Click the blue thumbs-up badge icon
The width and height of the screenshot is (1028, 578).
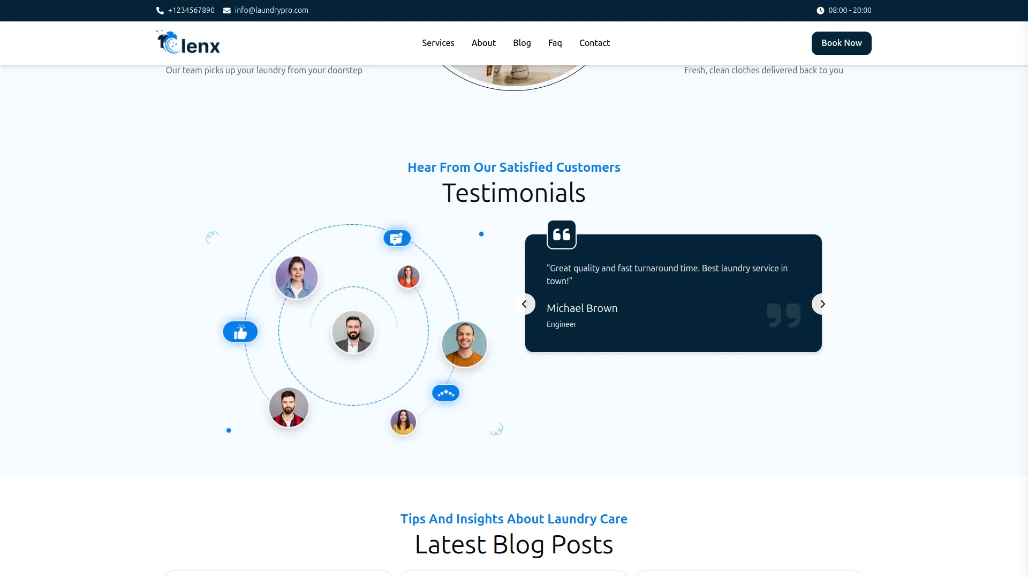pyautogui.click(x=240, y=332)
